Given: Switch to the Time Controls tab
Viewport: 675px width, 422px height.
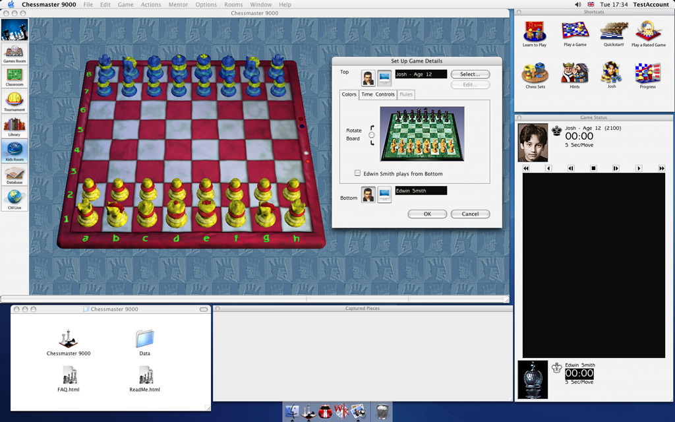Looking at the screenshot, I should click(378, 94).
